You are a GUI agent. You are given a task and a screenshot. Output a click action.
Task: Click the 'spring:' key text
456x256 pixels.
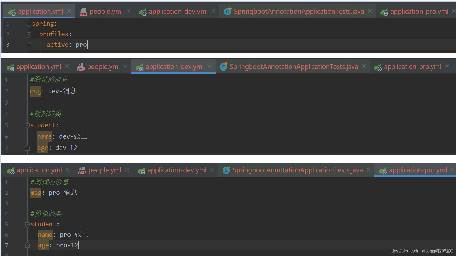pos(44,24)
